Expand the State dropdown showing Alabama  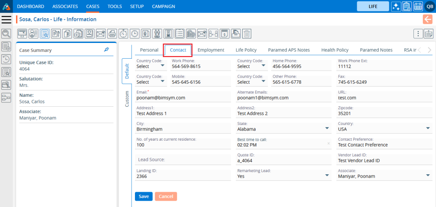tap(327, 129)
